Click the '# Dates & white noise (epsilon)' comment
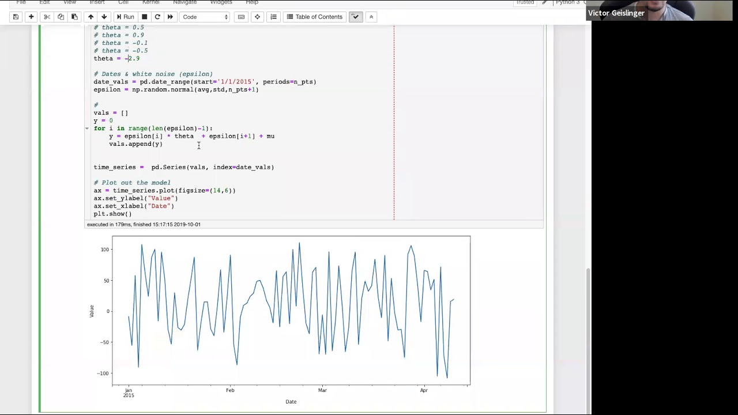 point(153,74)
